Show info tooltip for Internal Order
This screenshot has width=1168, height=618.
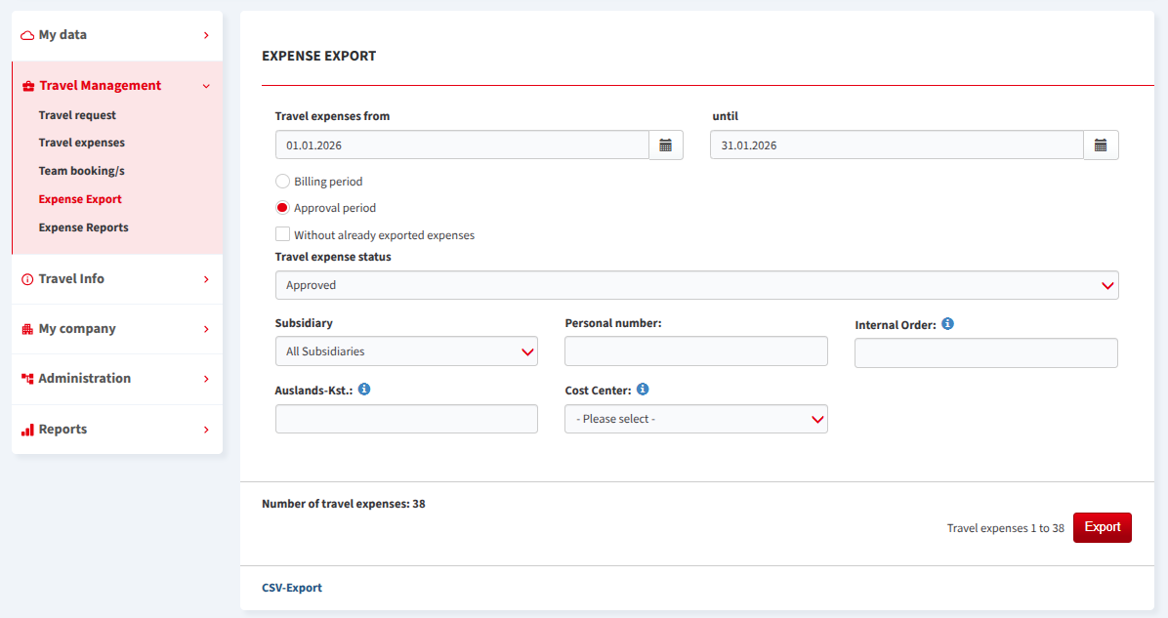point(947,324)
